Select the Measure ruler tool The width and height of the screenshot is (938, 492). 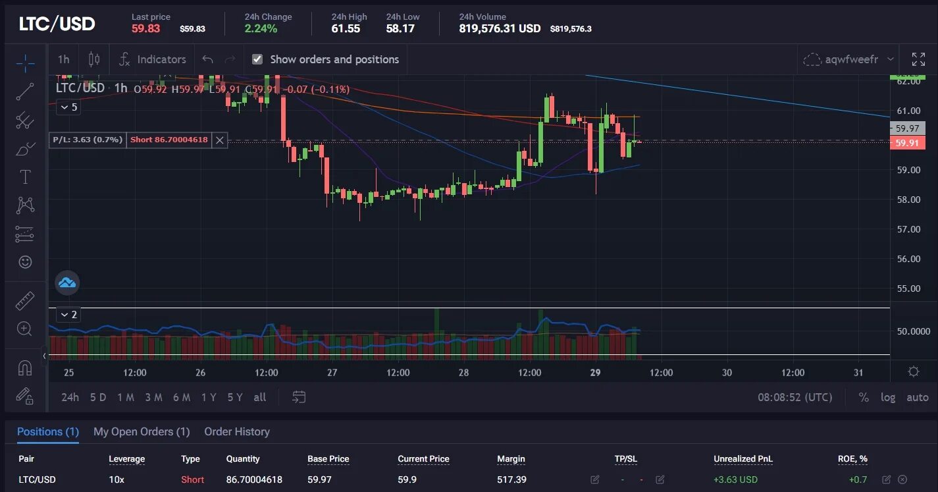[x=24, y=300]
